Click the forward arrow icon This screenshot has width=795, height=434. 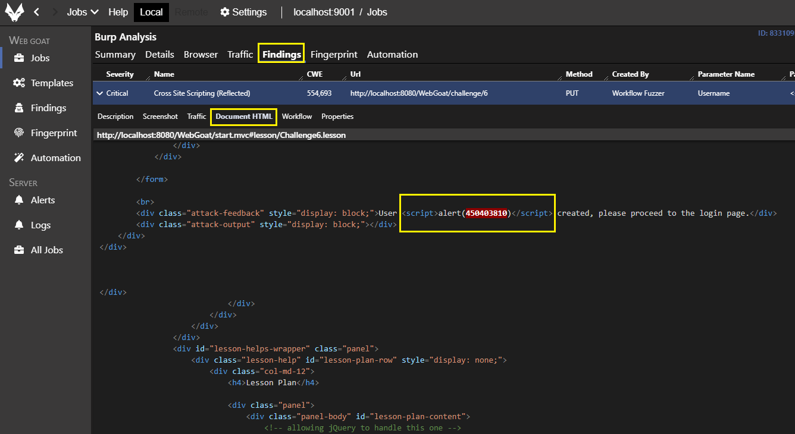coord(55,12)
